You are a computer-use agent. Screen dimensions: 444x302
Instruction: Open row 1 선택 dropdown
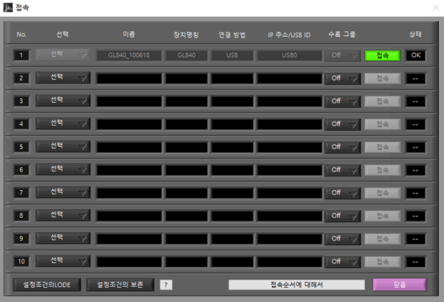click(63, 55)
